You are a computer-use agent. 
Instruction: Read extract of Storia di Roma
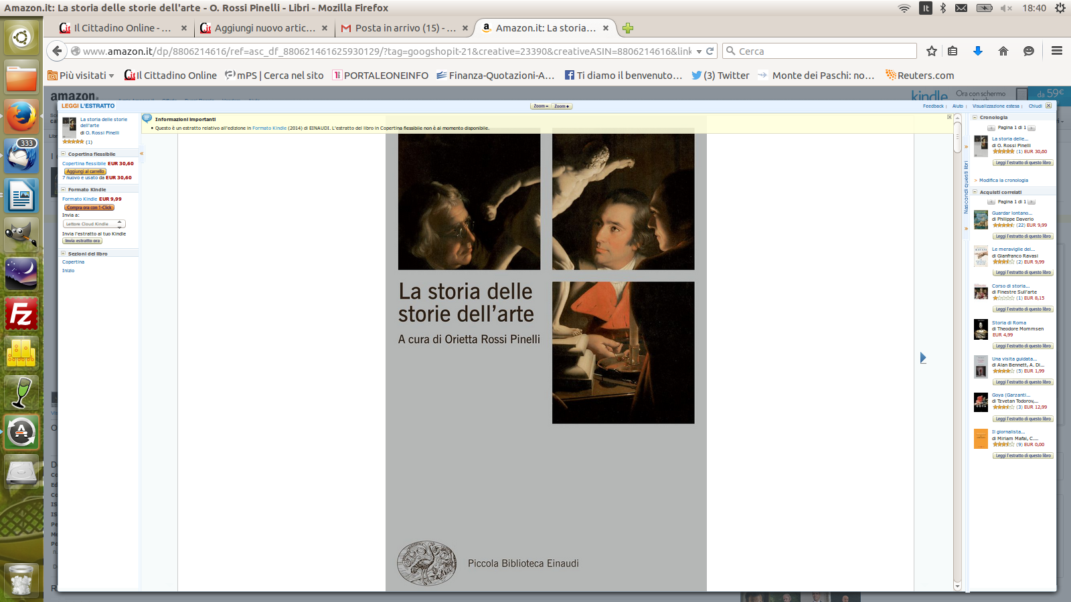(x=1023, y=346)
